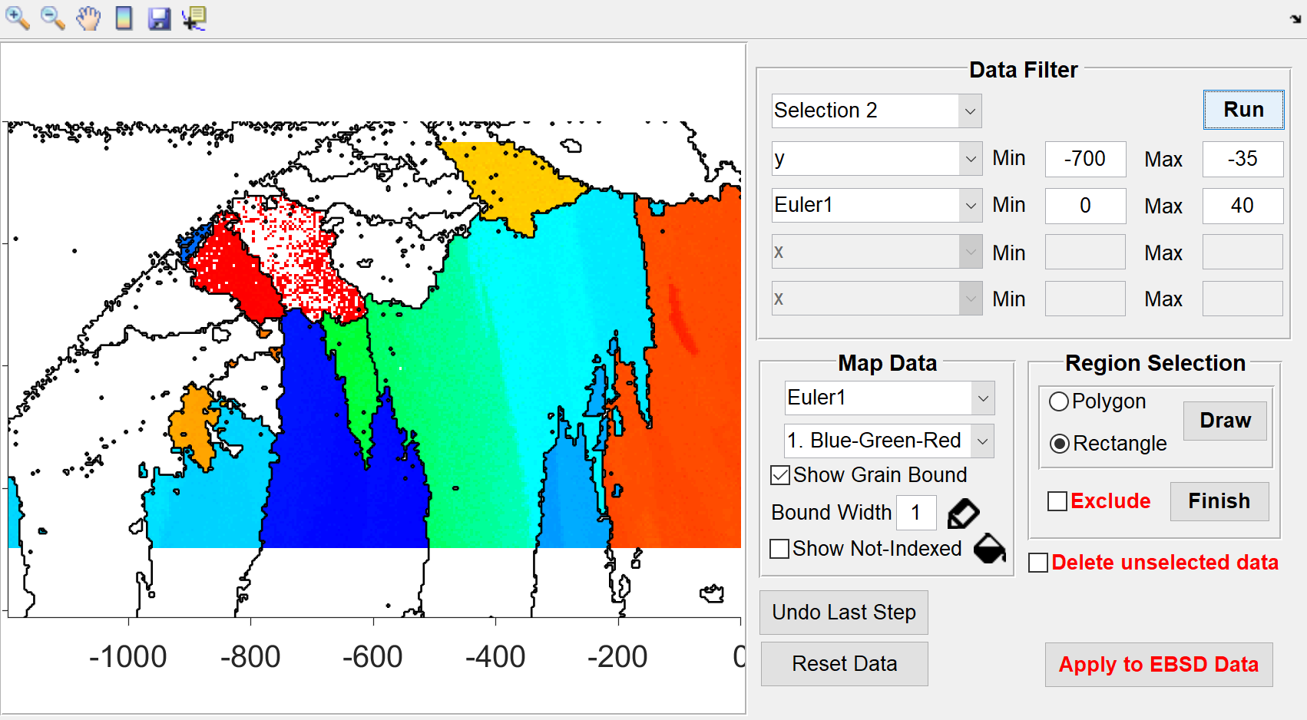Open the y filter variable dropdown

coord(877,159)
